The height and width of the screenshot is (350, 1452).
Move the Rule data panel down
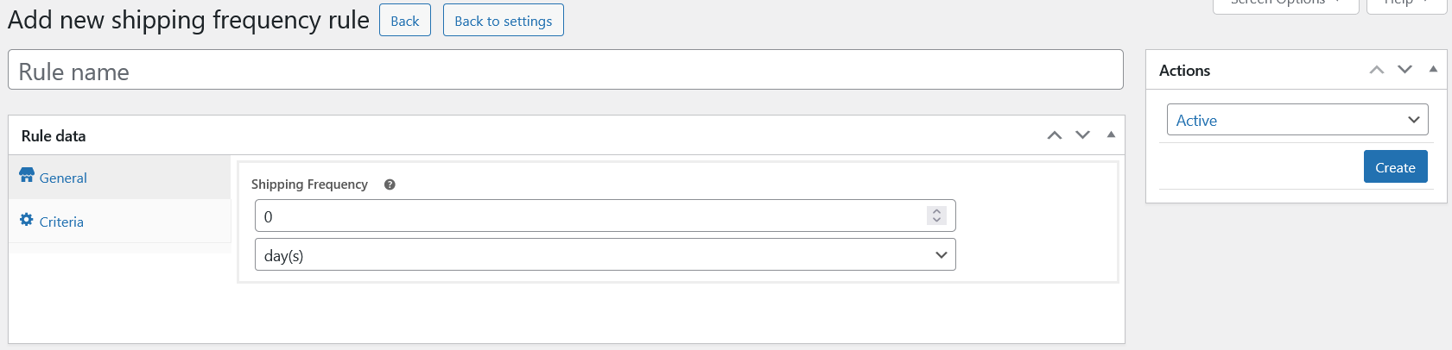point(1082,135)
